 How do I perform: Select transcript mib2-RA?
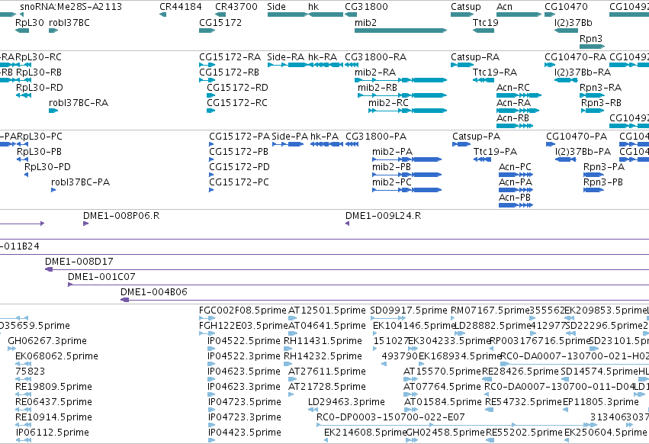[375, 72]
